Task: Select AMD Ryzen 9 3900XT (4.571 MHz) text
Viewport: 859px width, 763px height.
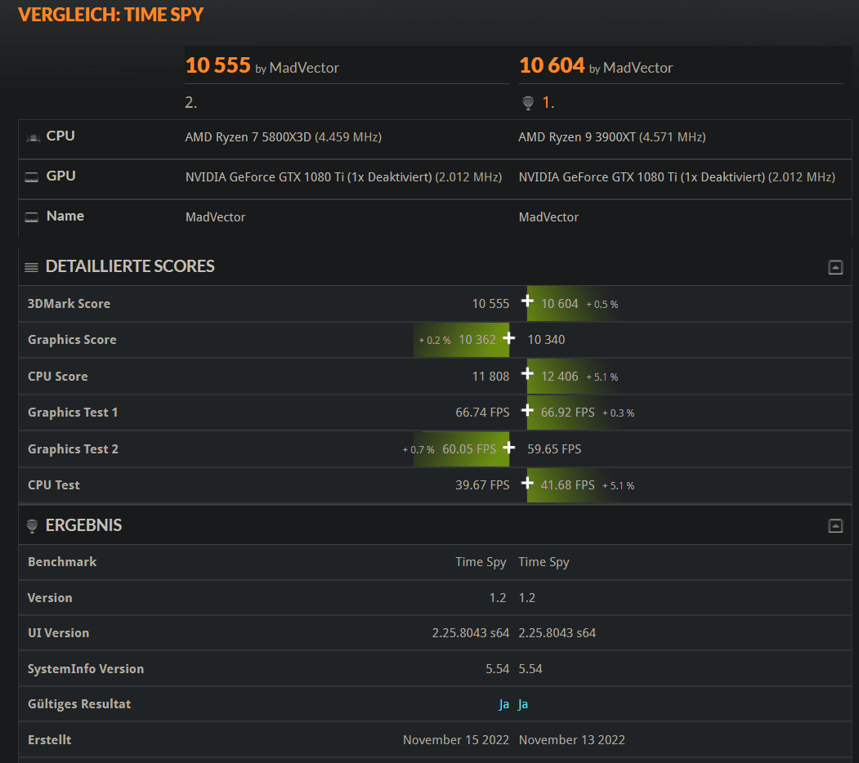Action: pyautogui.click(x=612, y=137)
